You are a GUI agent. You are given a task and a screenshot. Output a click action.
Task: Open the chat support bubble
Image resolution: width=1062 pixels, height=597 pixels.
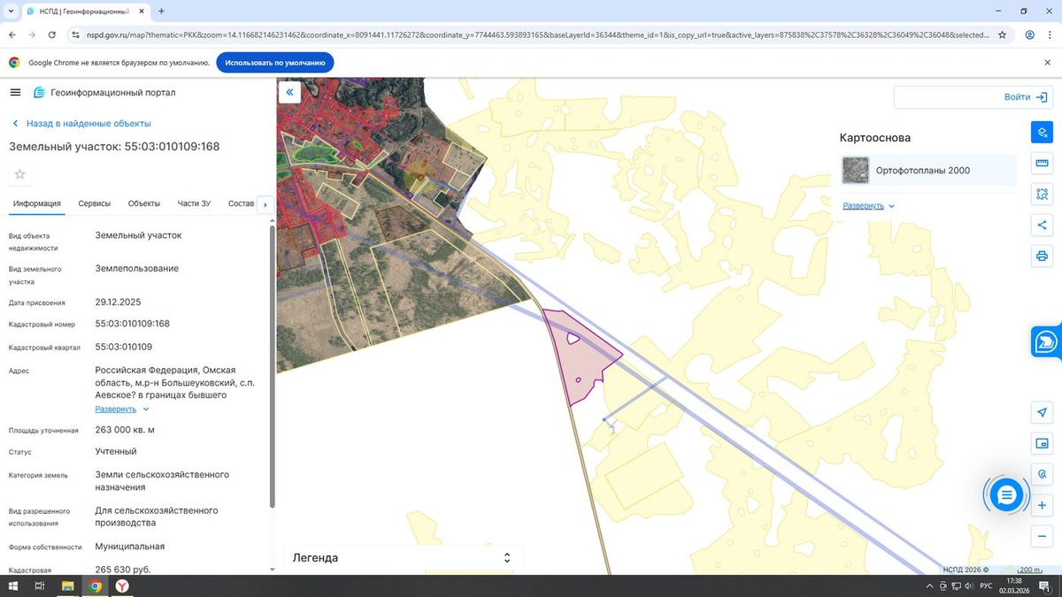click(1006, 495)
